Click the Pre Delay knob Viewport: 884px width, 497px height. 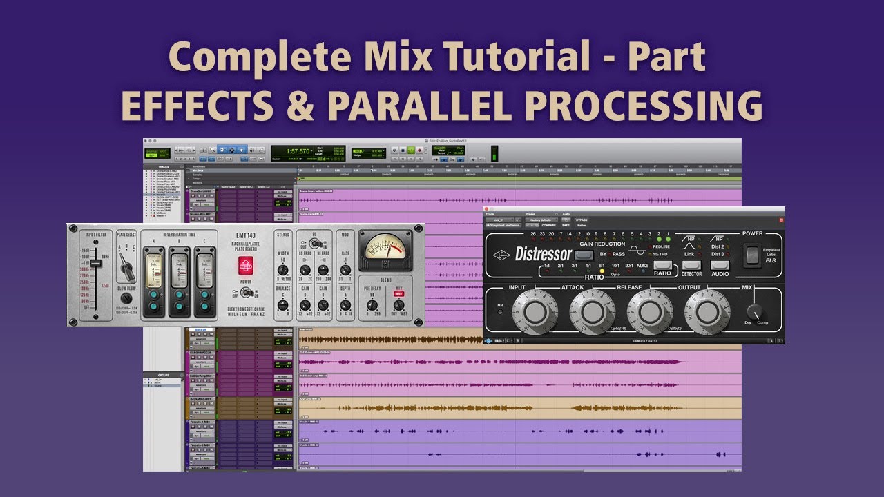[x=372, y=305]
